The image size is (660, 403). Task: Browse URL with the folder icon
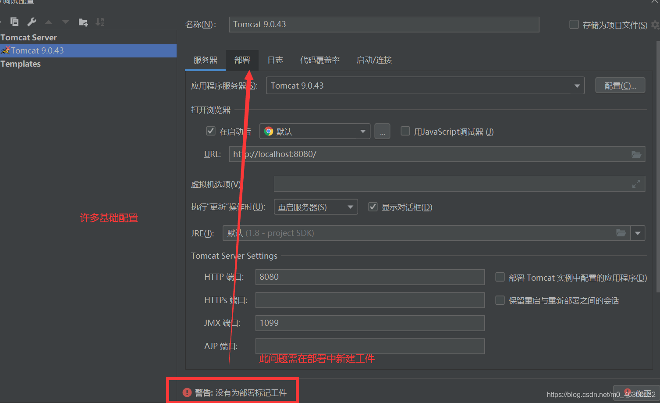pos(636,154)
